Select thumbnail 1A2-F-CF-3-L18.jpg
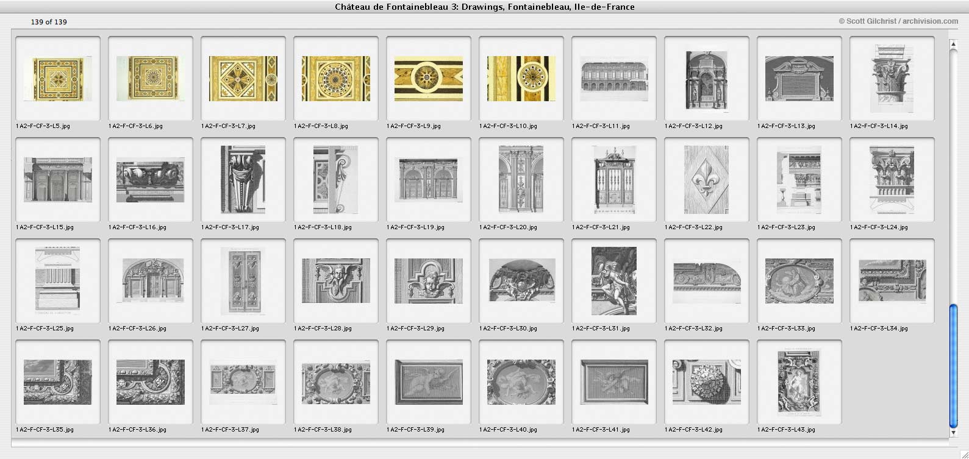Image resolution: width=969 pixels, height=459 pixels. pos(336,180)
